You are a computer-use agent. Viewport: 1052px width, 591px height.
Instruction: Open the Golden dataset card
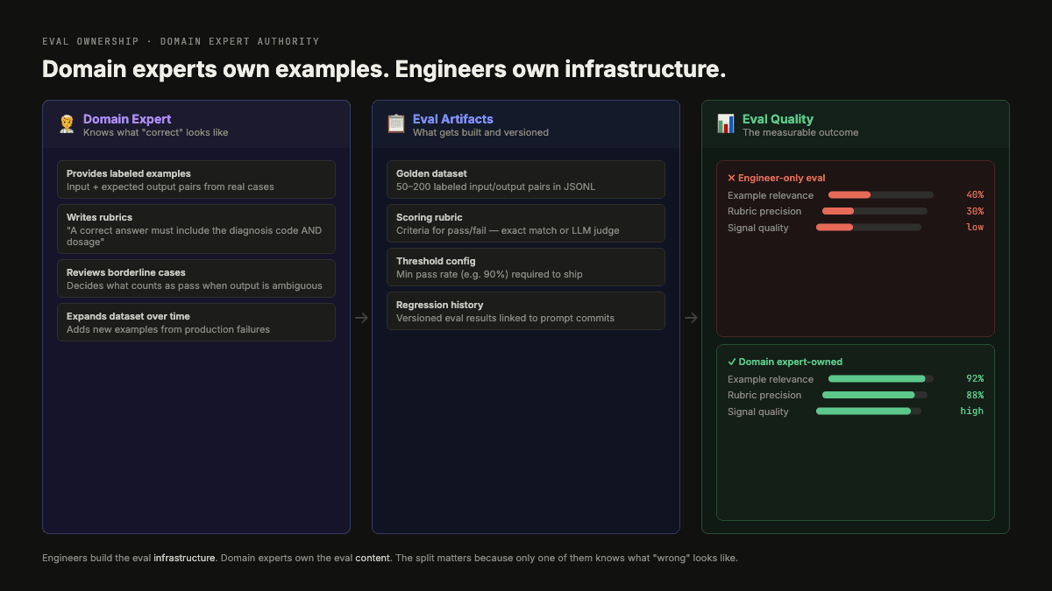tap(526, 179)
